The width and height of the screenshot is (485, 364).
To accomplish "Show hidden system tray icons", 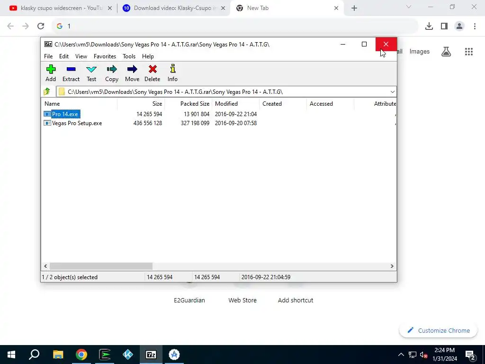I will [x=401, y=355].
